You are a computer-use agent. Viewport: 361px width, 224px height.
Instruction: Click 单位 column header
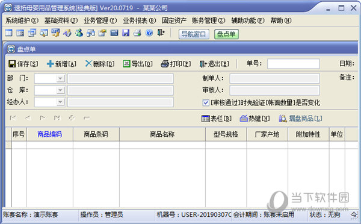[x=337, y=134]
